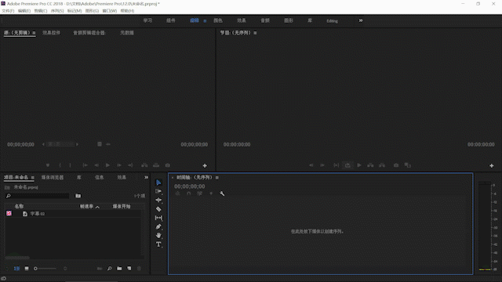Open the source panel menu icon
Image resolution: width=502 pixels, height=282 pixels.
coord(34,33)
